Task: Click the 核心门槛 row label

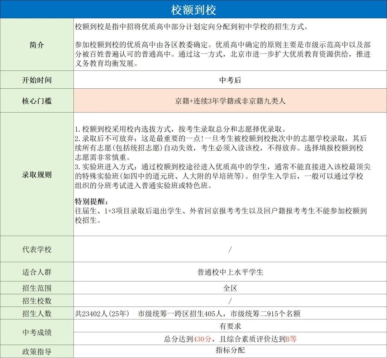Action: click(x=37, y=100)
